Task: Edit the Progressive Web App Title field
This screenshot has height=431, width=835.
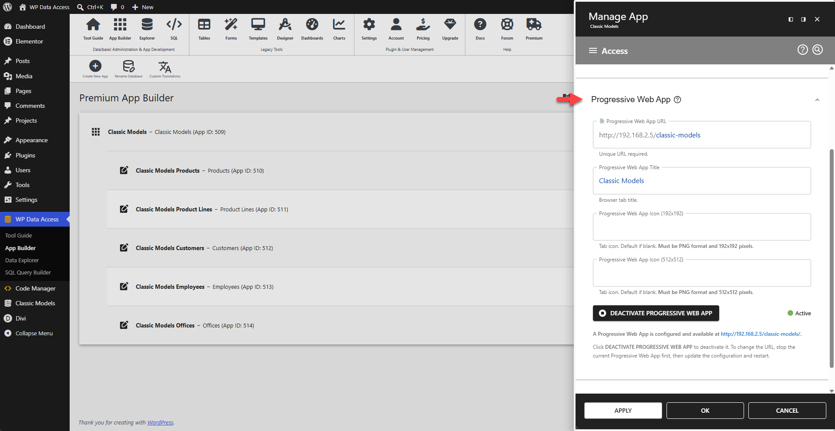Action: point(702,181)
